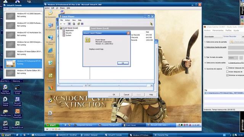Toggle Detener despues de checkbox
The height and width of the screenshot is (137, 244).
point(227,68)
